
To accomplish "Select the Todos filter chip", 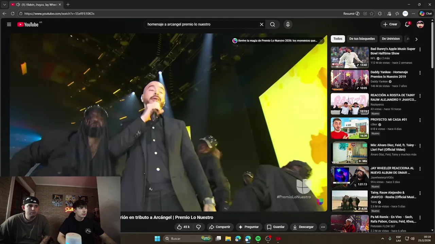I will [338, 39].
